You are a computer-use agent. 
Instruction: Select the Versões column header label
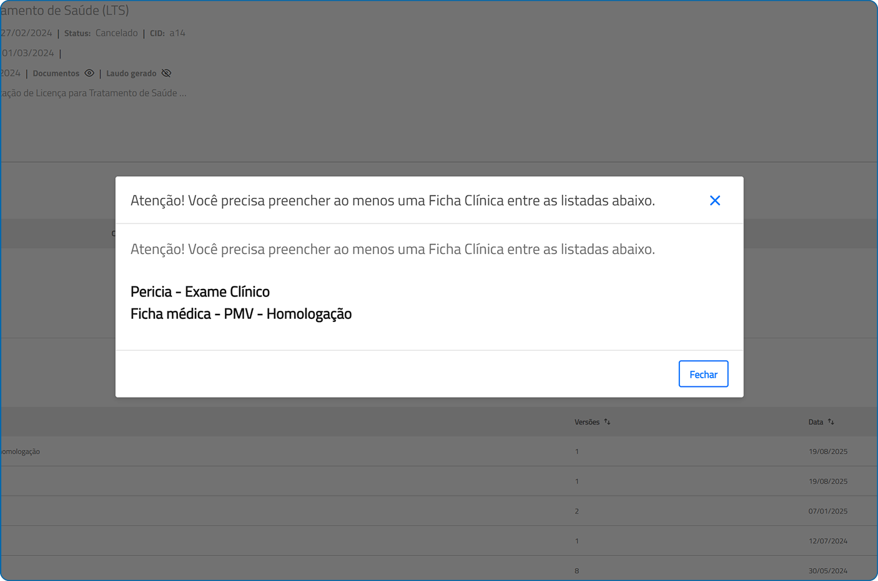[x=586, y=422]
